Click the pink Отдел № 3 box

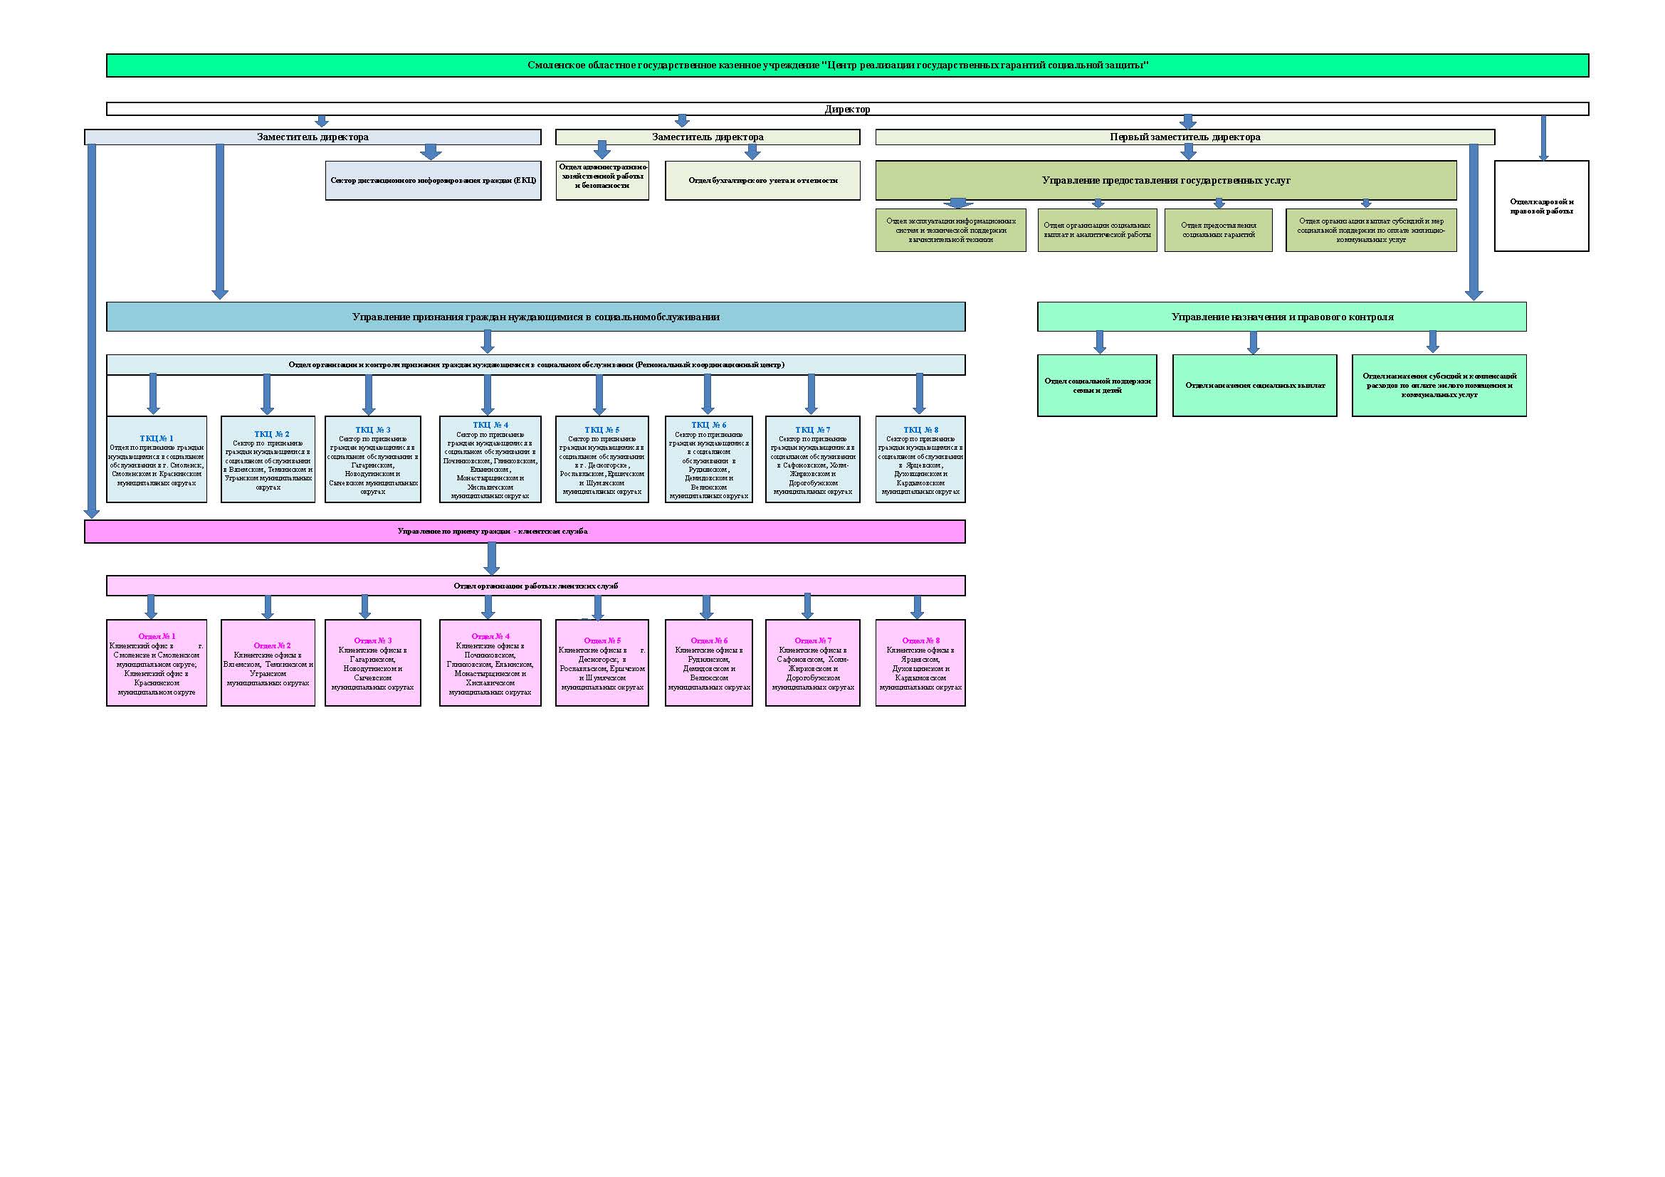click(x=373, y=663)
